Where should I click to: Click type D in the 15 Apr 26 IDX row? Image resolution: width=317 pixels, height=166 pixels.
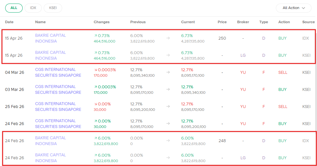264,38
